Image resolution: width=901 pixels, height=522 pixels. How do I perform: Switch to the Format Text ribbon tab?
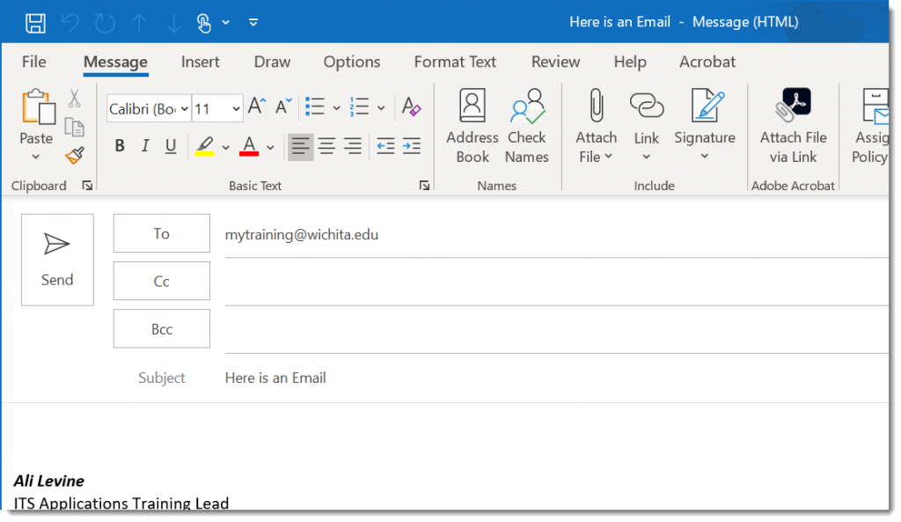point(454,62)
